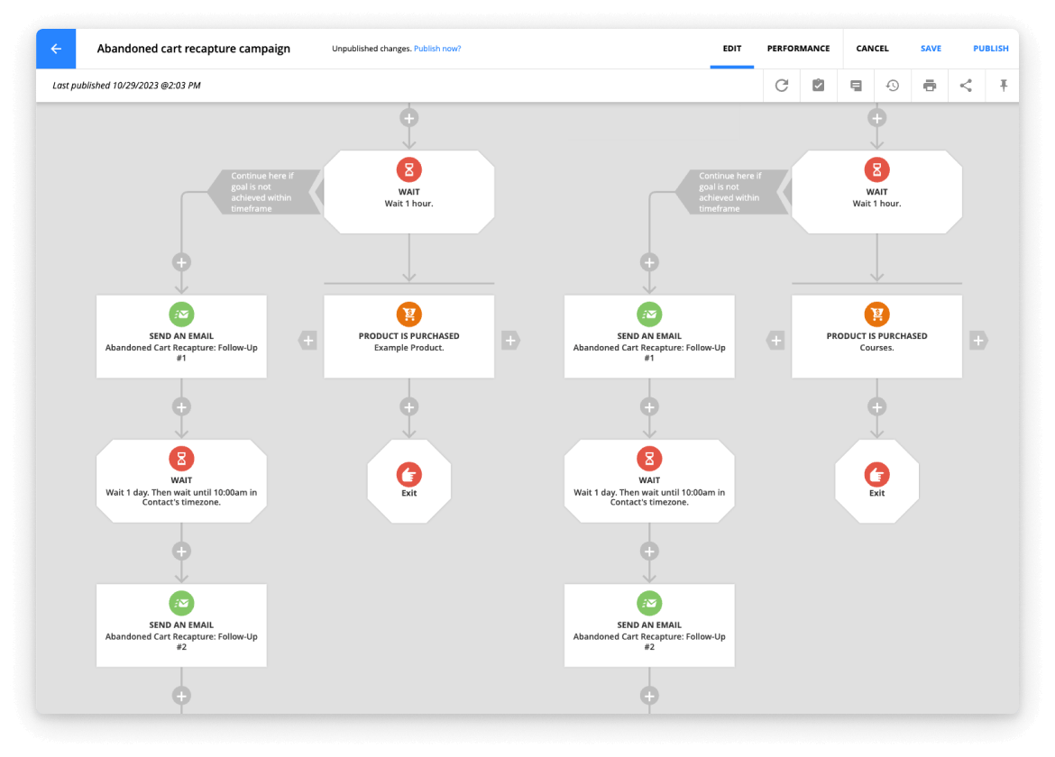Image resolution: width=1055 pixels, height=757 pixels.
Task: Click the orange cart icon on Example Product
Action: pyautogui.click(x=408, y=314)
